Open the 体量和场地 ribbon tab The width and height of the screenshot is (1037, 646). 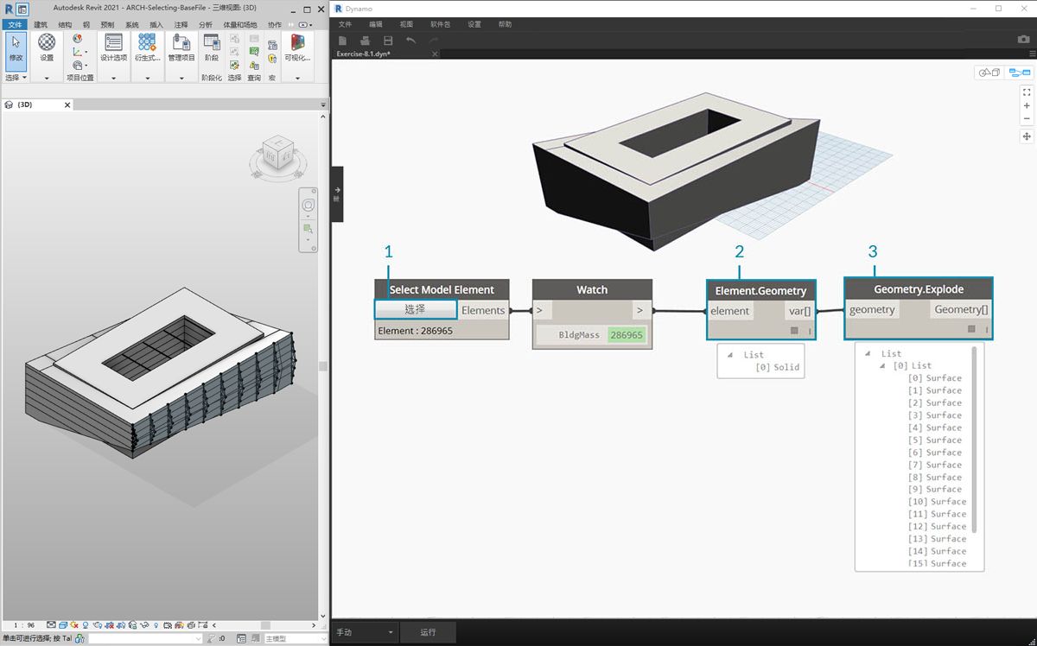(239, 25)
